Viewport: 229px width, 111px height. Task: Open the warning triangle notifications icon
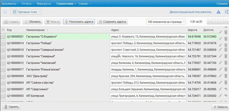[x=218, y=12]
